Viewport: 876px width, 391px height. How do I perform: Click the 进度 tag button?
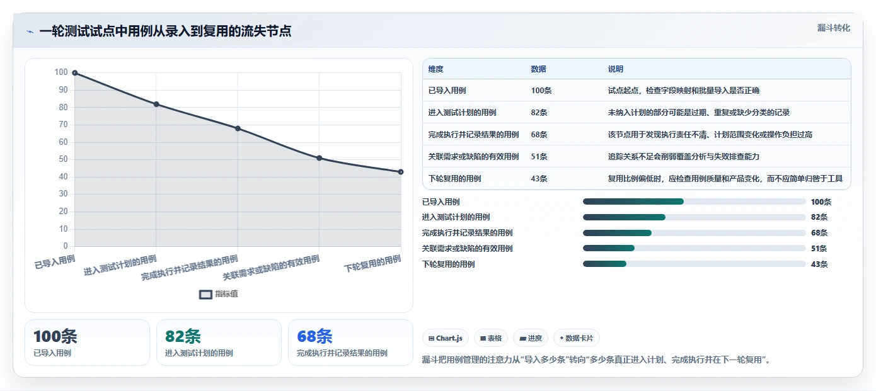[531, 338]
